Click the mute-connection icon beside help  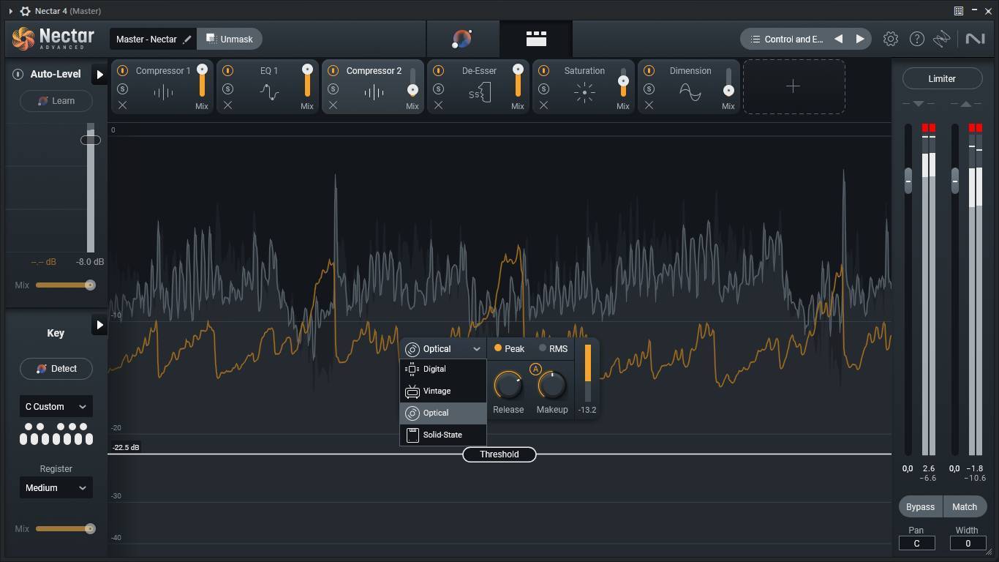coord(942,39)
